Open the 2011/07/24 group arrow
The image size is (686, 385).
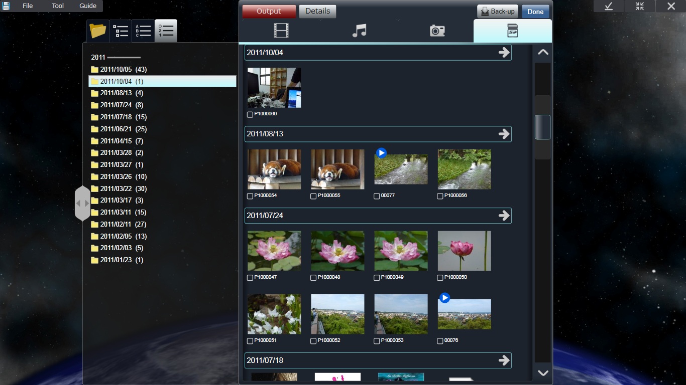click(504, 216)
